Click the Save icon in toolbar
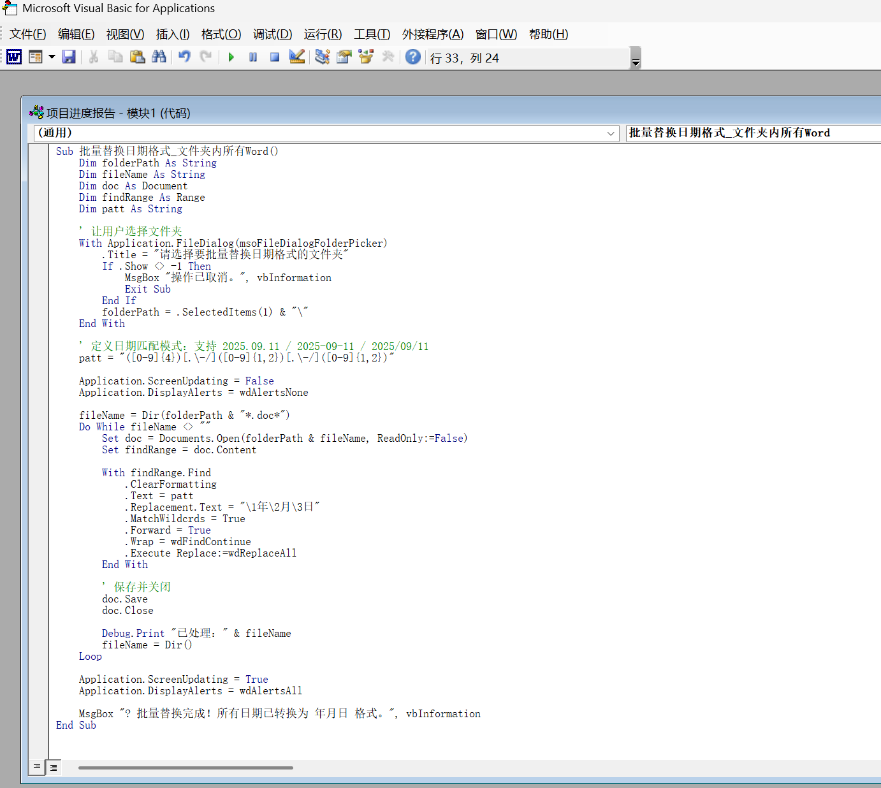This screenshot has height=788, width=881. click(x=69, y=57)
